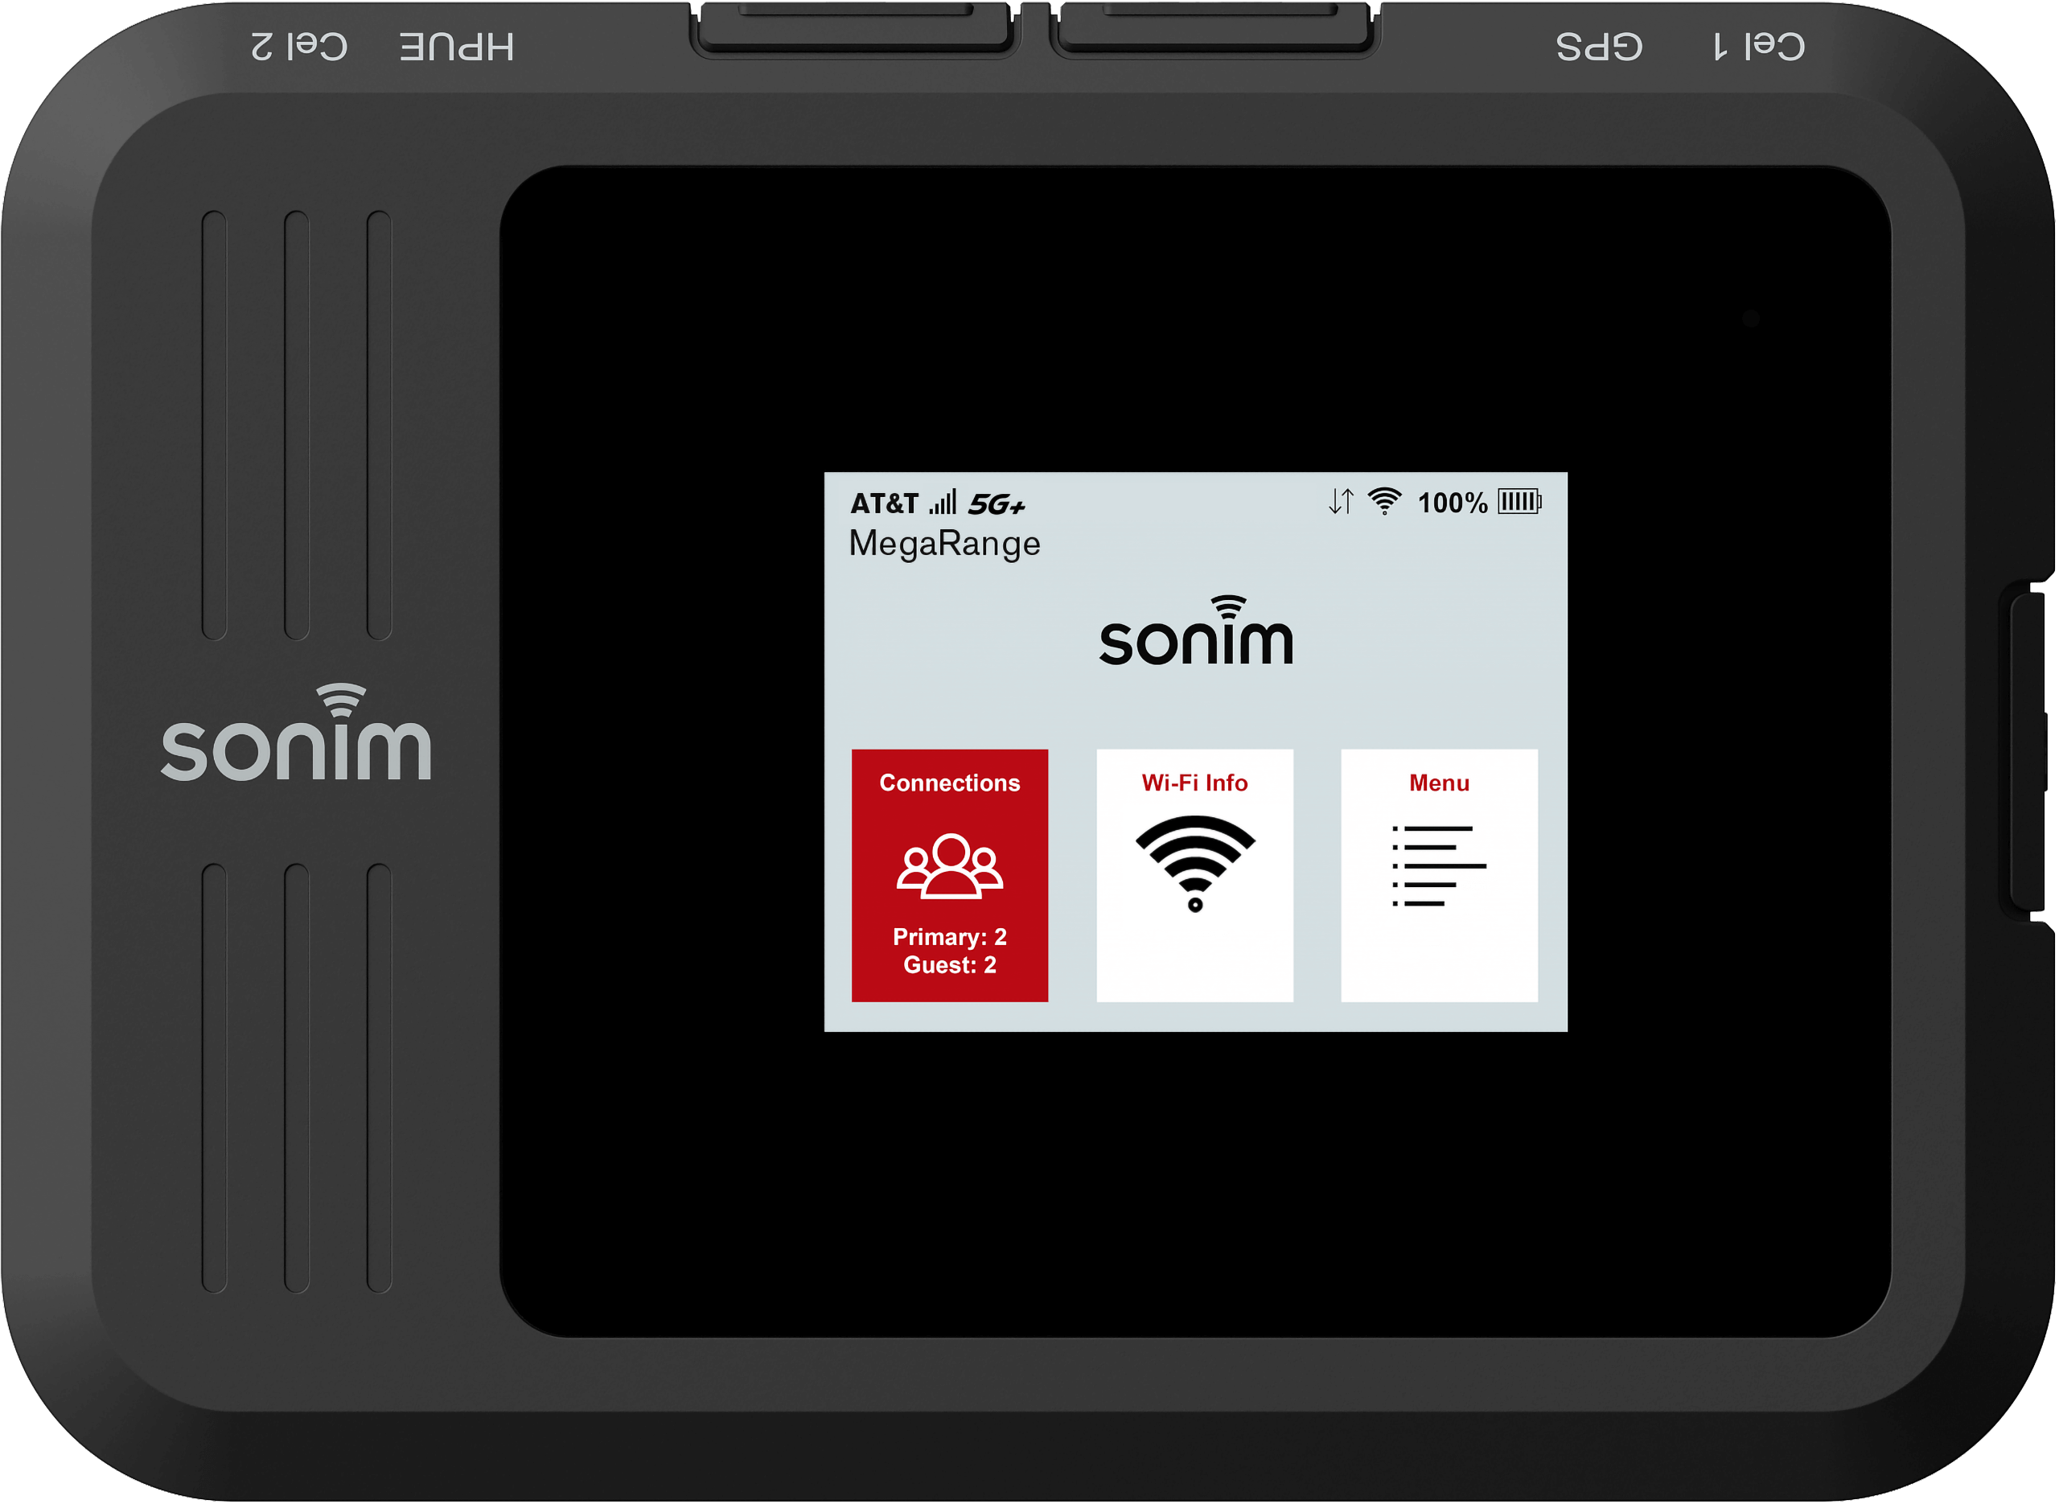
Task: Click the AT&T carrier label
Action: 884,503
